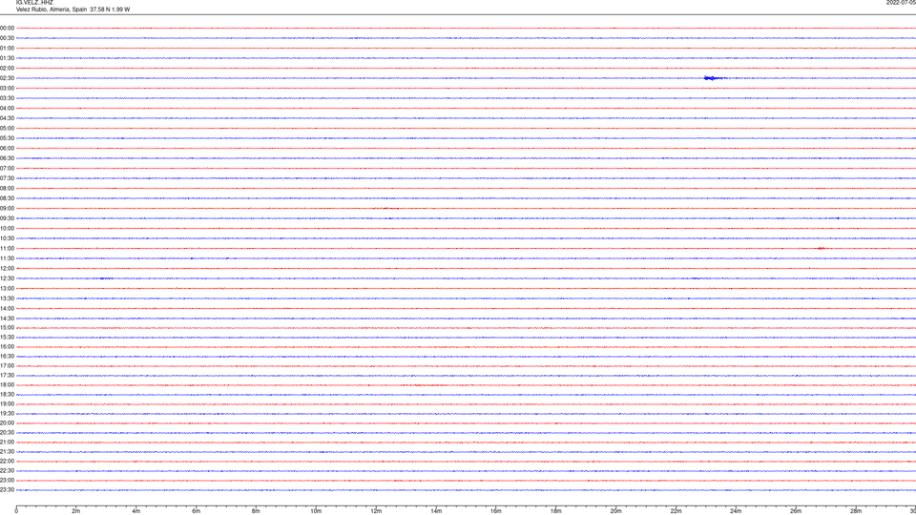Click the 20m axis tick label
Screen dimensions: 916x515
click(615, 511)
